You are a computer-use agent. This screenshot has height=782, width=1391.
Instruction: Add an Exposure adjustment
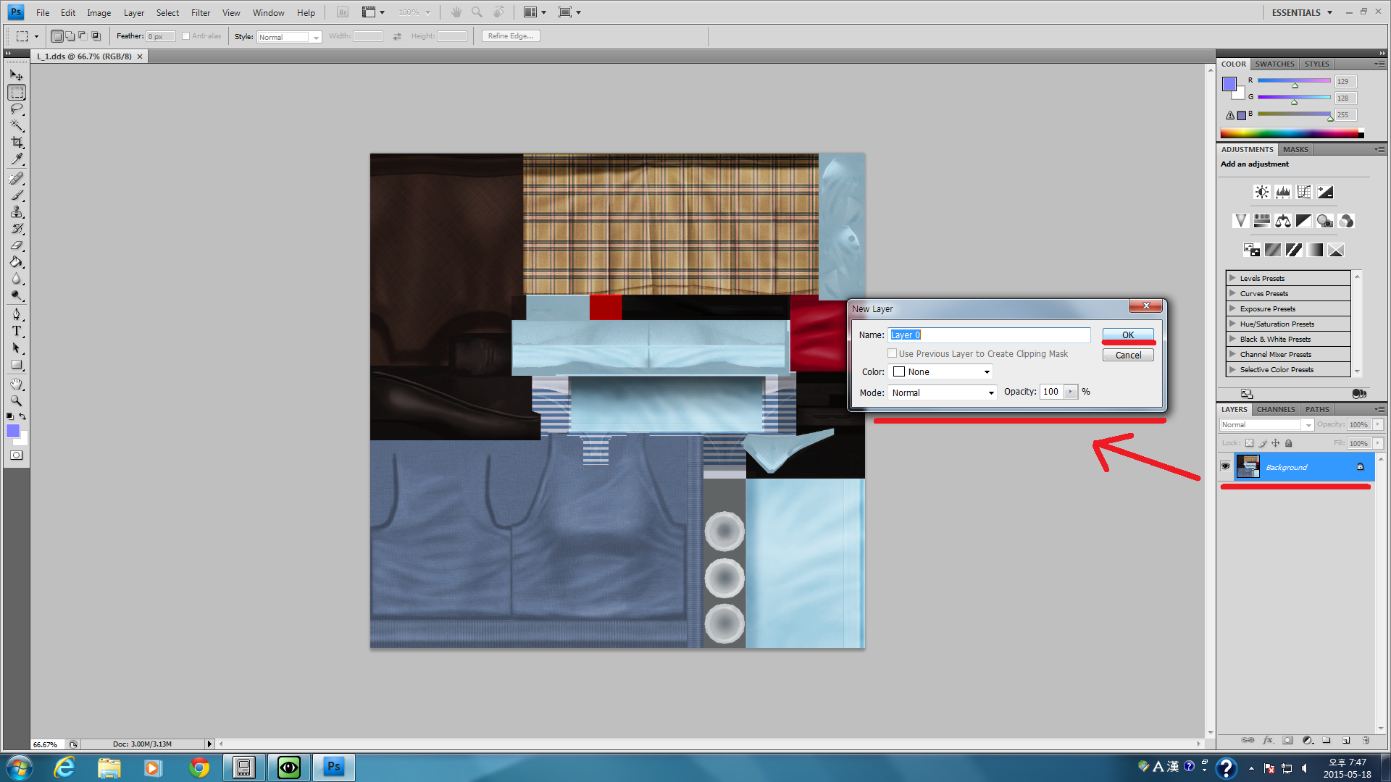point(1325,192)
